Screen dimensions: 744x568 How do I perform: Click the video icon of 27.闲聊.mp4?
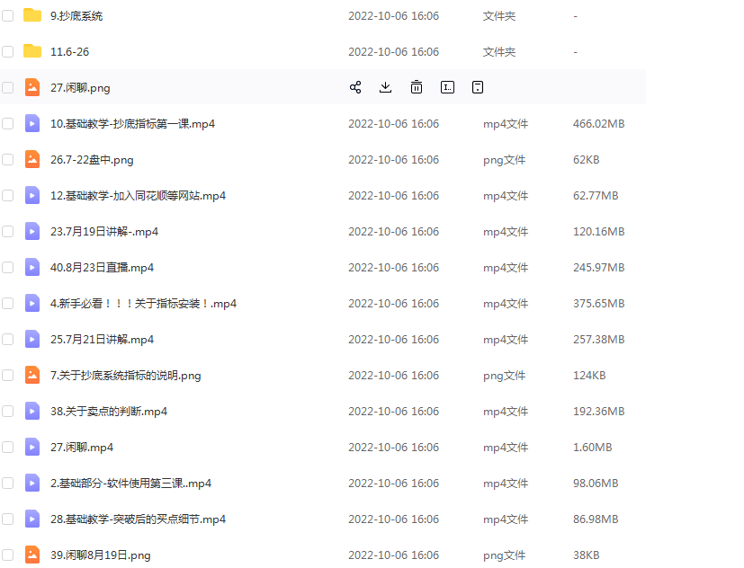tap(32, 447)
